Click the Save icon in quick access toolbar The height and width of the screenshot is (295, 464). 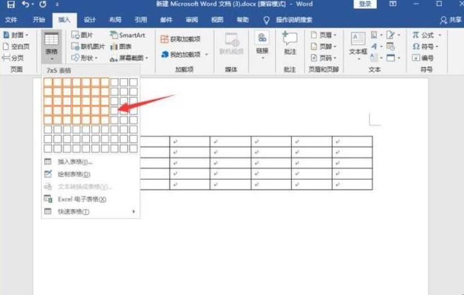(x=11, y=4)
